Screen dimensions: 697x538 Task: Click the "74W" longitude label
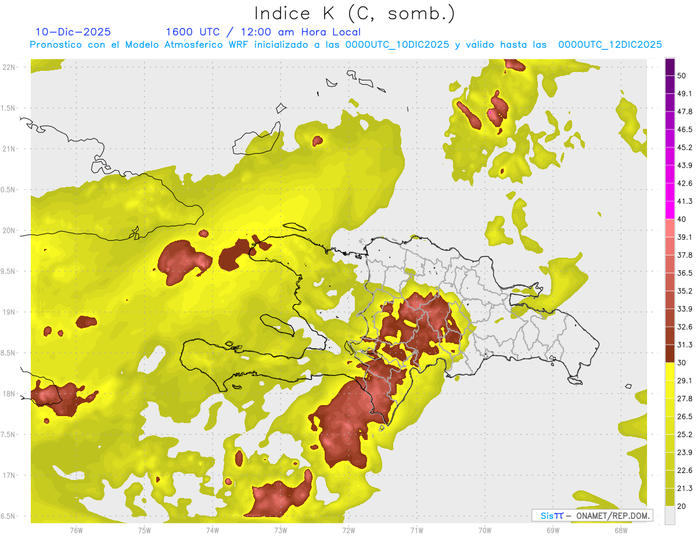pyautogui.click(x=212, y=530)
